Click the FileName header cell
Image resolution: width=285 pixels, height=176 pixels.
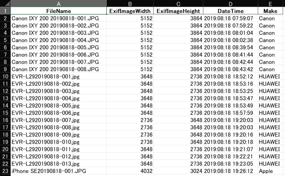coord(58,11)
